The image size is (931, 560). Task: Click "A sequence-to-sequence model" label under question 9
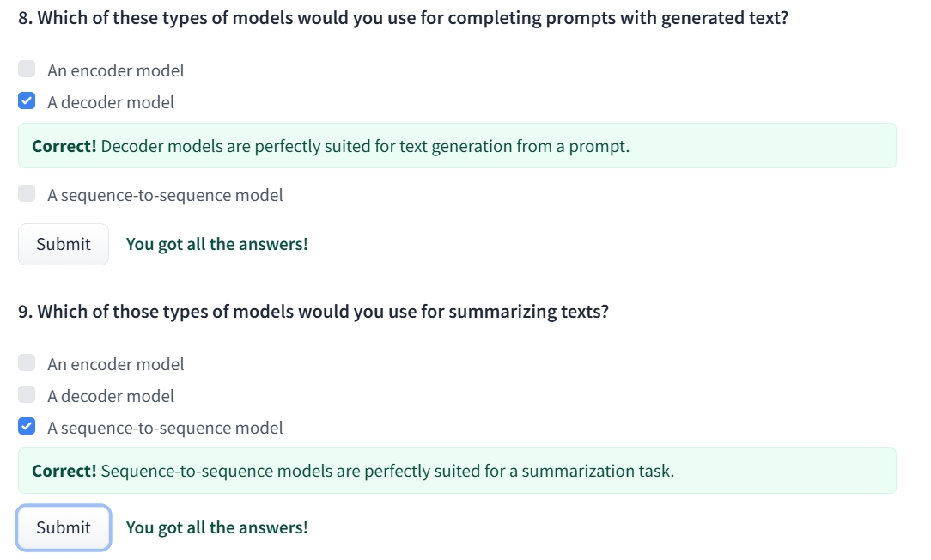point(165,428)
